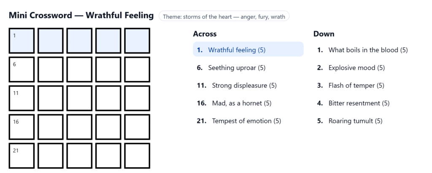Click the grid cell numbered 21
Viewport: 432px width, 173px height.
22,156
